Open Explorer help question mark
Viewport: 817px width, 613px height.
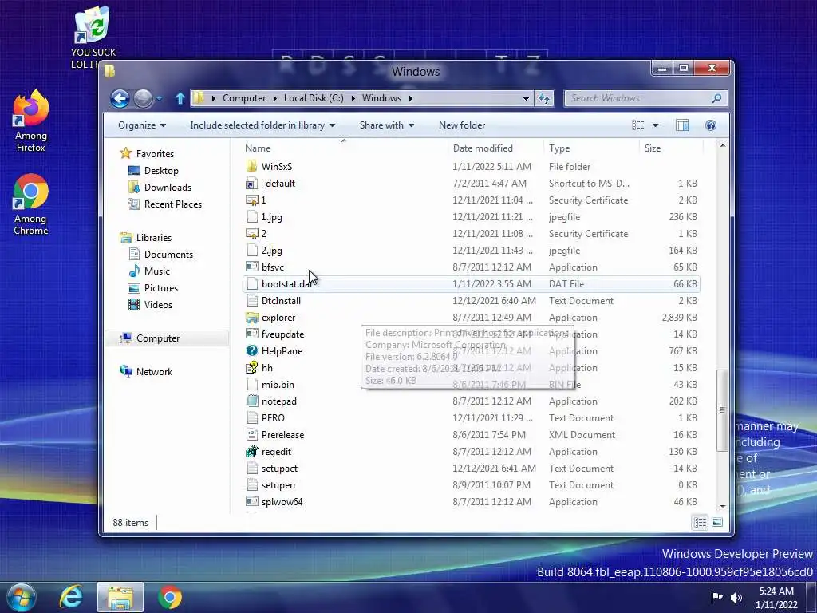coord(711,125)
